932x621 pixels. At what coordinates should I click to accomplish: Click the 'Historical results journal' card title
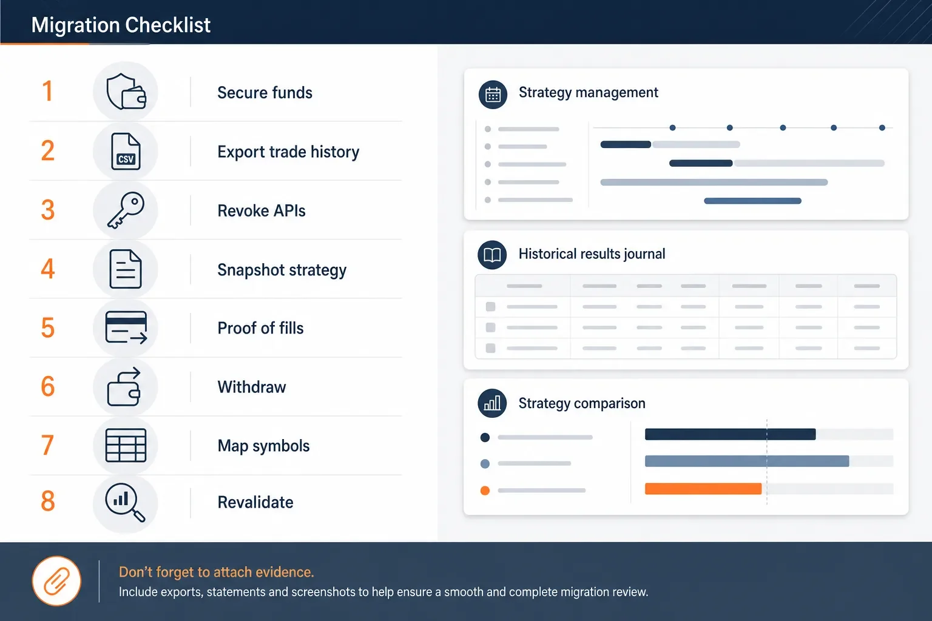pos(592,254)
